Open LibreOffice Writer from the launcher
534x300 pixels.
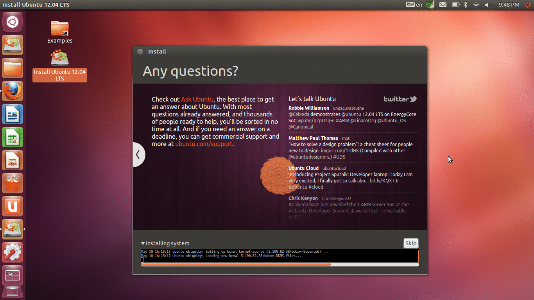[13, 114]
